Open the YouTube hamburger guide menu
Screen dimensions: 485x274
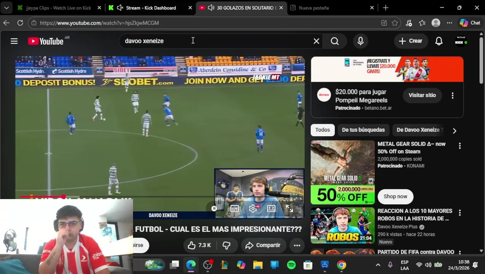coord(14,41)
